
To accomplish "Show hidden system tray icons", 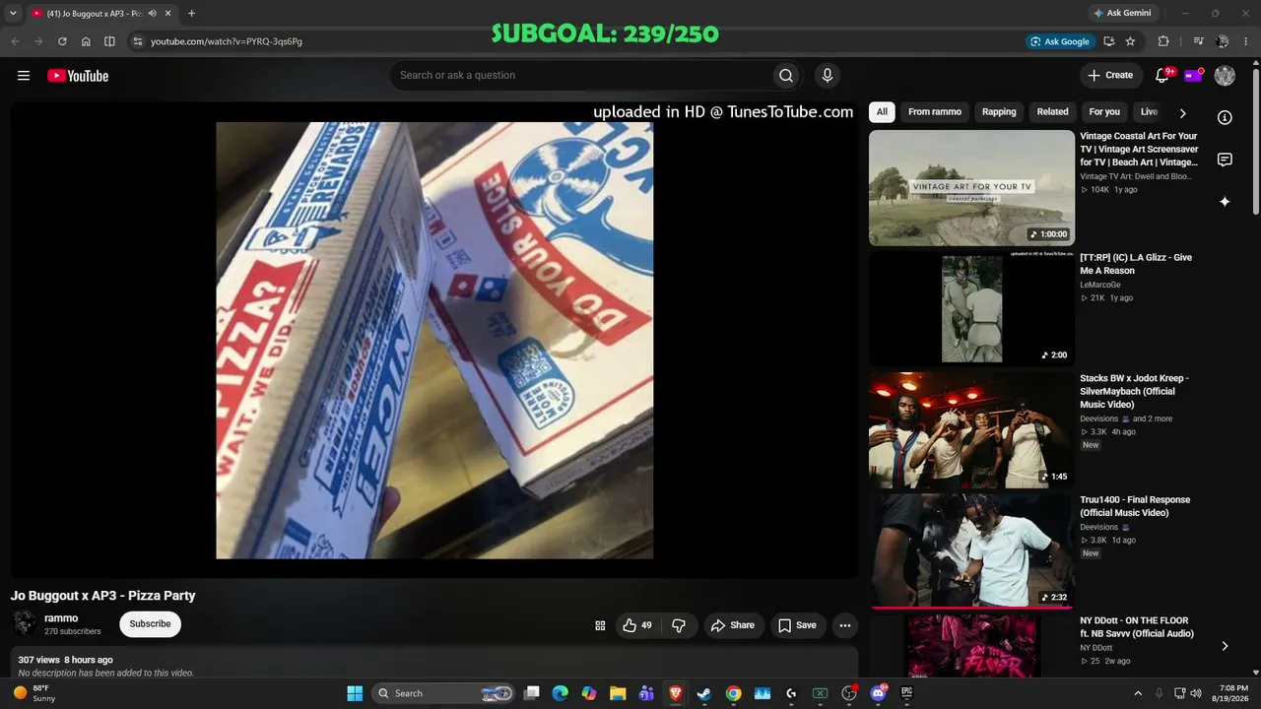I will 1138,693.
